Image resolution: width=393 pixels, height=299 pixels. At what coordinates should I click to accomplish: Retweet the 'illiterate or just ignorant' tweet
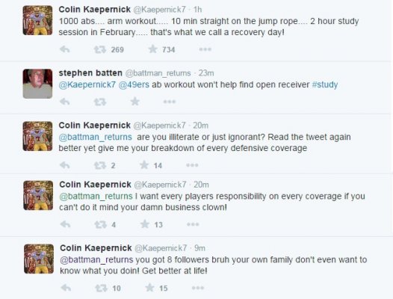tap(100, 165)
